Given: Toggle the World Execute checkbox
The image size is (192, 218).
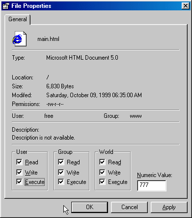Looking at the screenshot, I should coord(102,182).
